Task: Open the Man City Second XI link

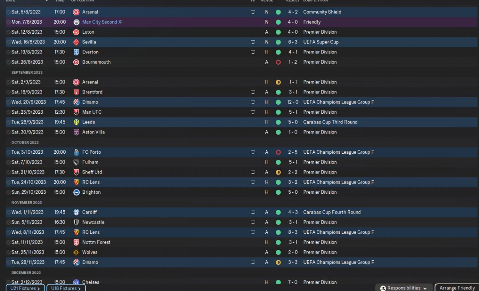Action: (102, 22)
